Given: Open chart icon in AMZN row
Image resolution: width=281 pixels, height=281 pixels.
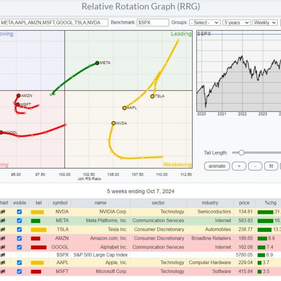Looking at the screenshot, I should click(x=3, y=238).
